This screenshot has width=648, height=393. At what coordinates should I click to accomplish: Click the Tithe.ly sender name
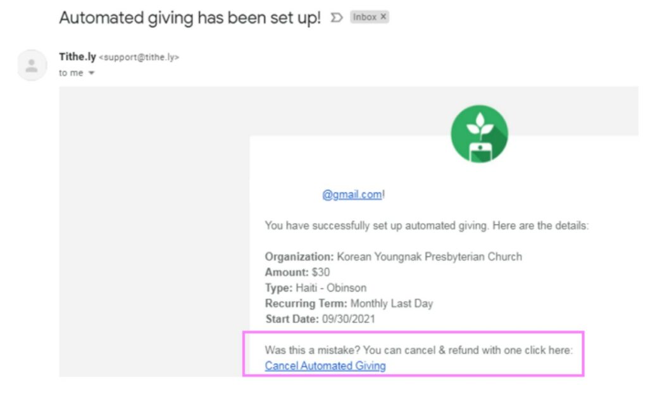[x=77, y=56]
